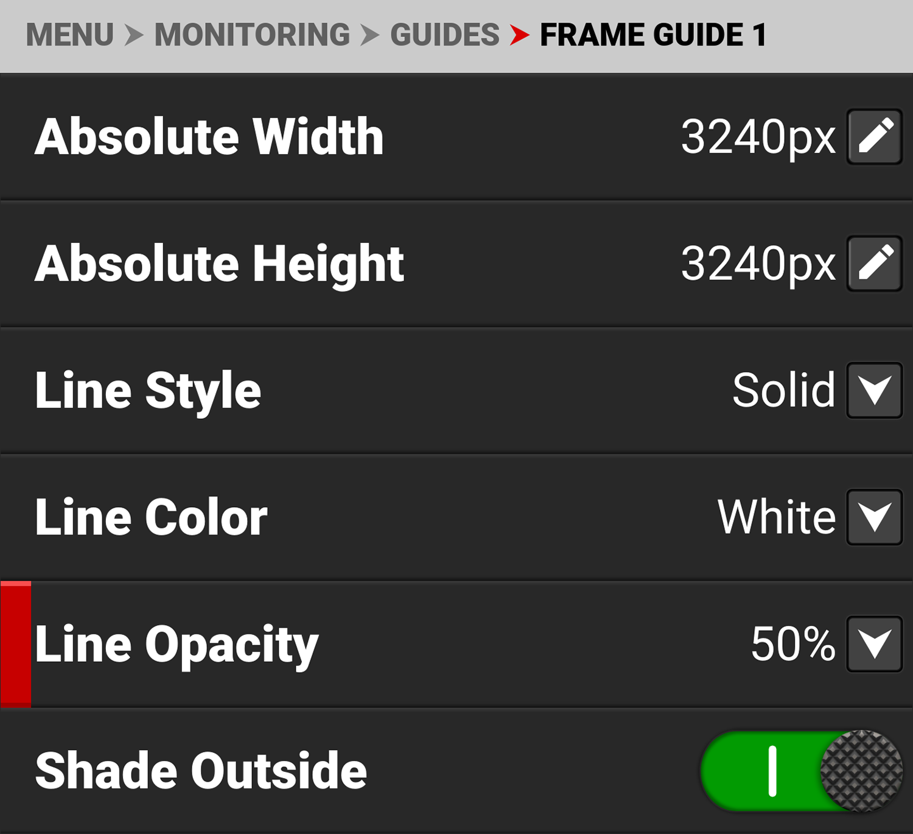913x834 pixels.
Task: Click the 50% line opacity value
Action: (792, 644)
